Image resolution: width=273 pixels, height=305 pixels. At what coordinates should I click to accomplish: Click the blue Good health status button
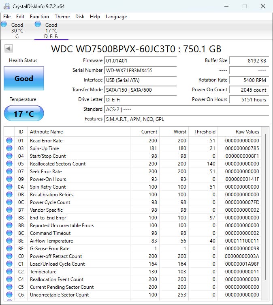[x=24, y=78]
